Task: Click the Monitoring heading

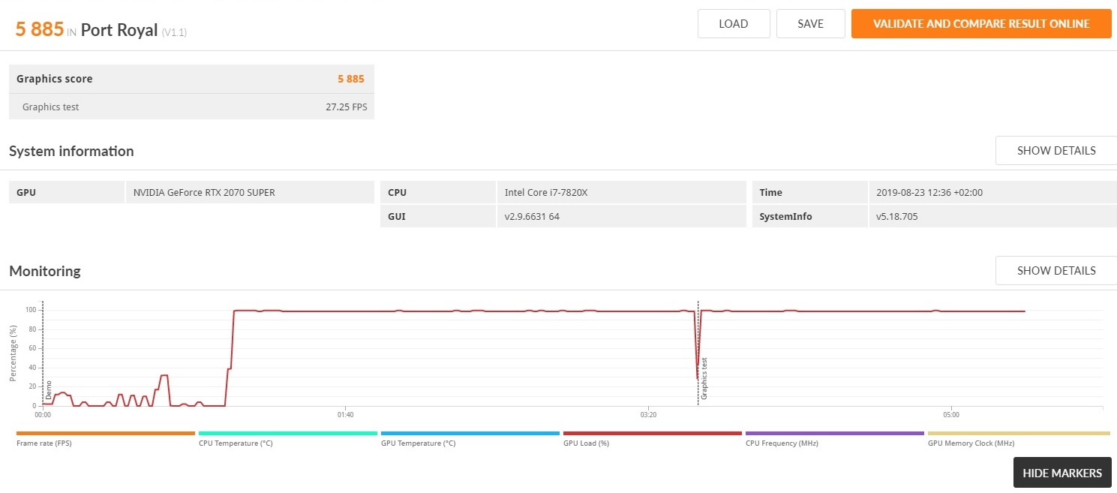Action: [x=45, y=271]
